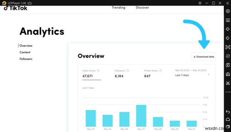Toggle fullscreen icon in LDPlayer sidebar

228,47
